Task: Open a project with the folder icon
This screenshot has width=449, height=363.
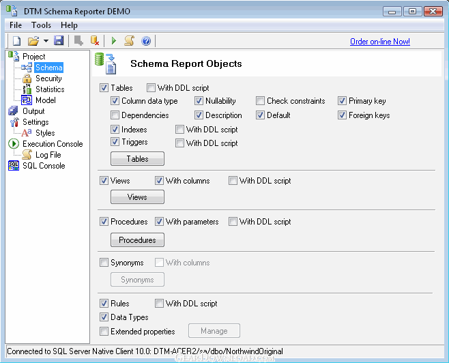Action: [33, 41]
